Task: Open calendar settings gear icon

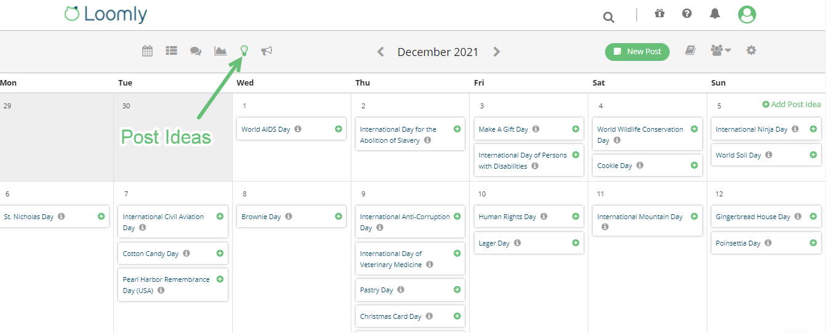Action: [x=751, y=50]
